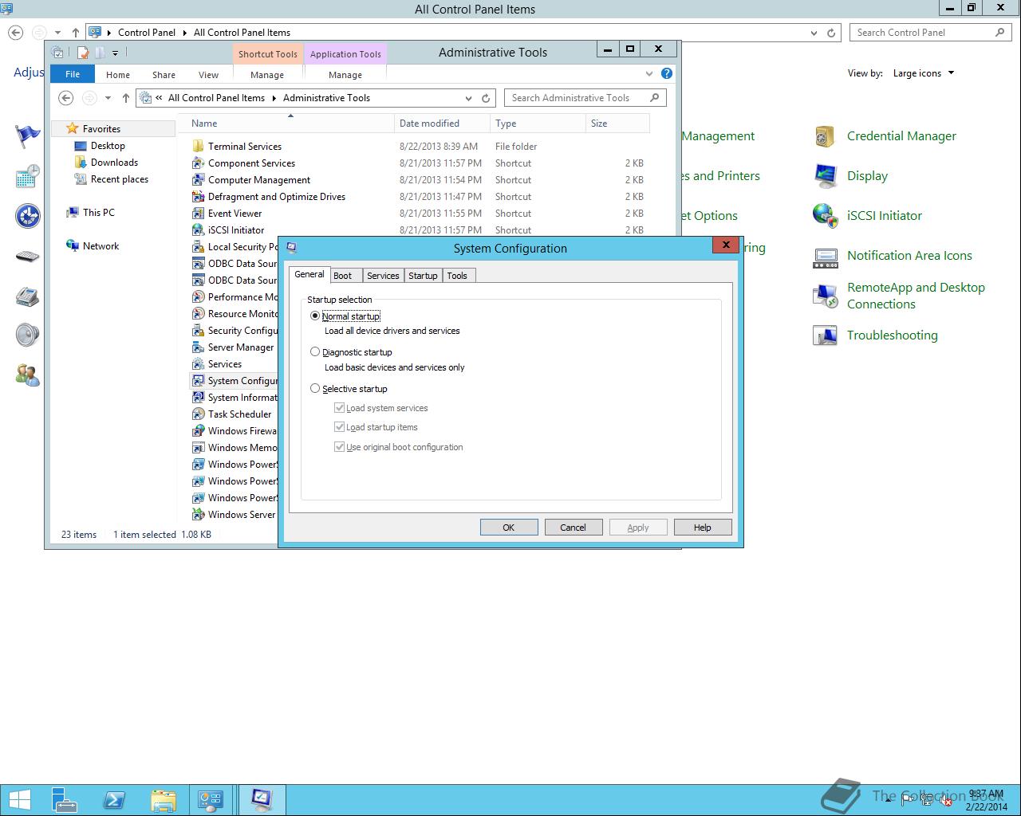Open Manage under Application Tools
Image resolution: width=1021 pixels, height=816 pixels.
pyautogui.click(x=345, y=74)
